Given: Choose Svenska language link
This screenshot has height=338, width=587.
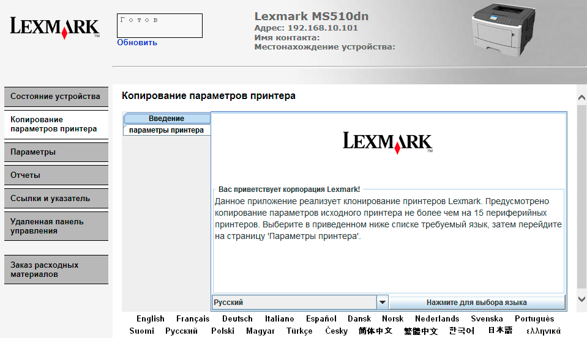Looking at the screenshot, I should pyautogui.click(x=487, y=319).
